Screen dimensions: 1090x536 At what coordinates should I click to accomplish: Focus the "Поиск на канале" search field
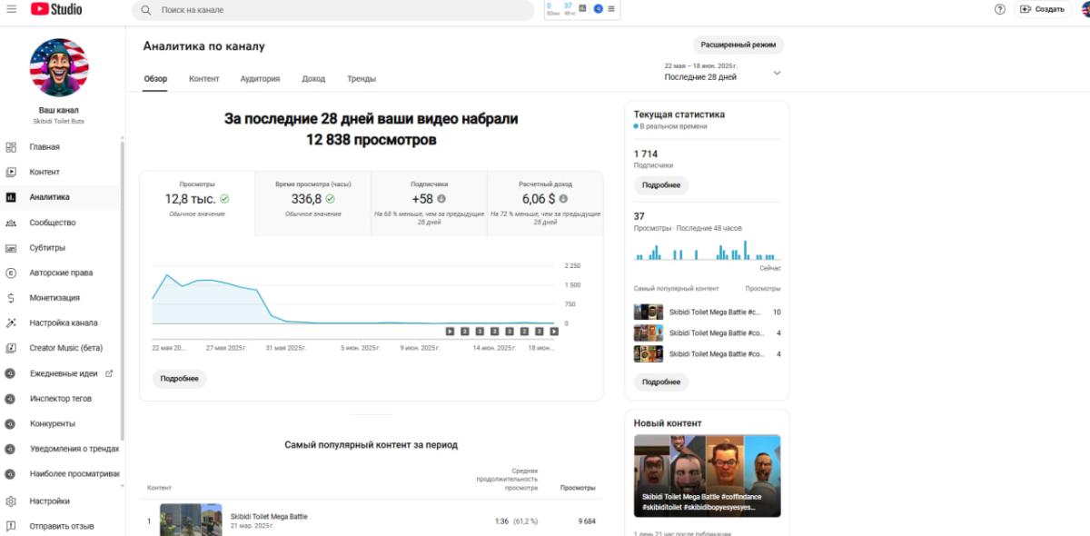[x=332, y=10]
